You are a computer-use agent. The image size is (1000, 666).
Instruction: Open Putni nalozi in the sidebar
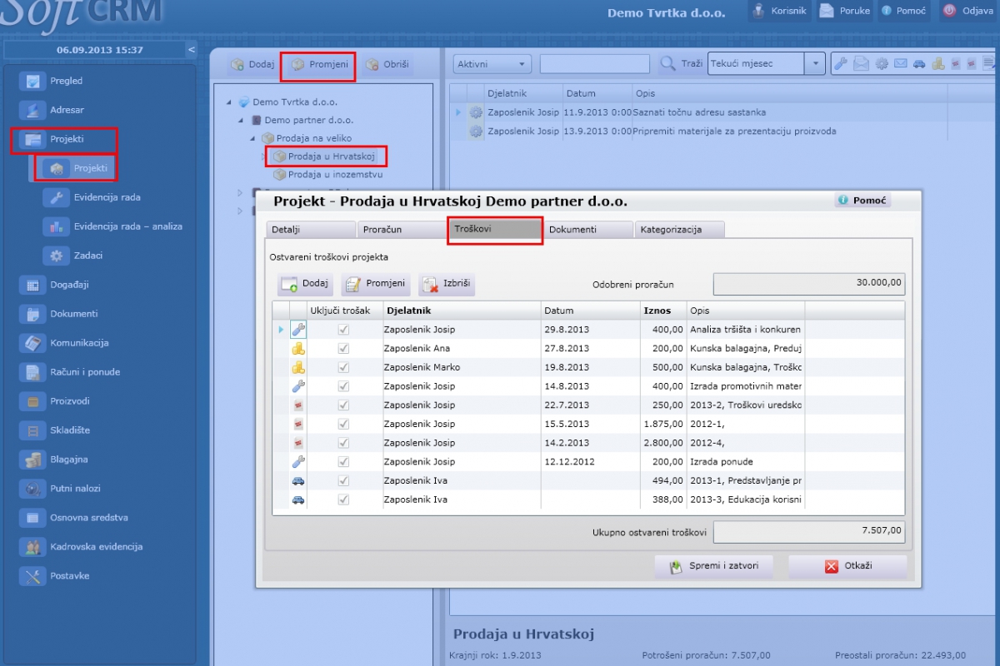[75, 489]
